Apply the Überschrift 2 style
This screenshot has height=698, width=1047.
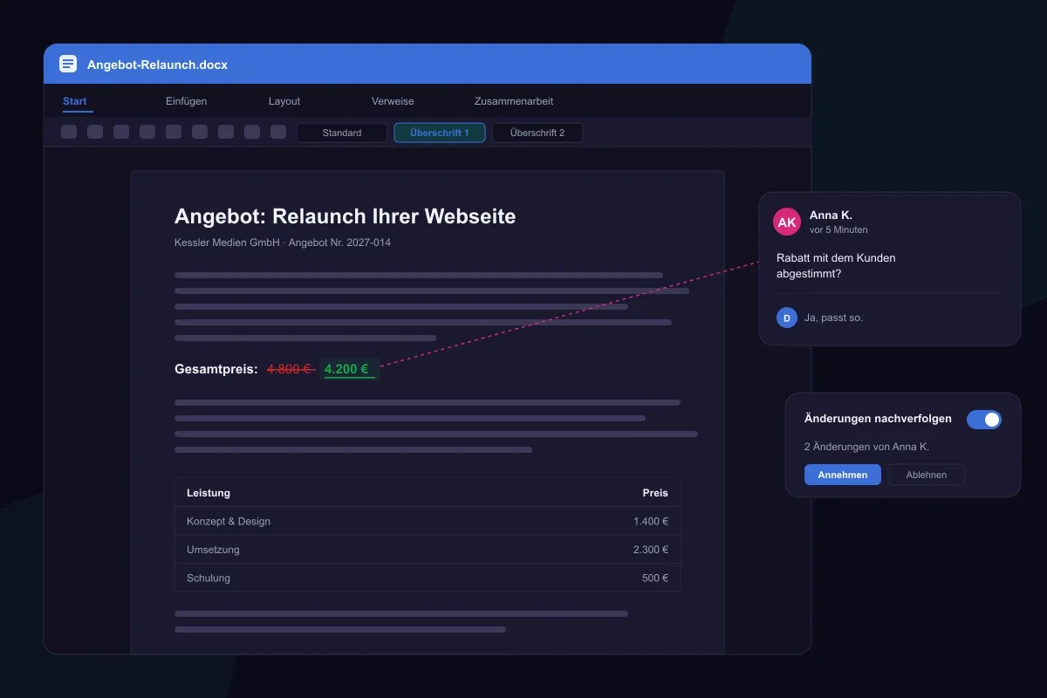(x=537, y=133)
